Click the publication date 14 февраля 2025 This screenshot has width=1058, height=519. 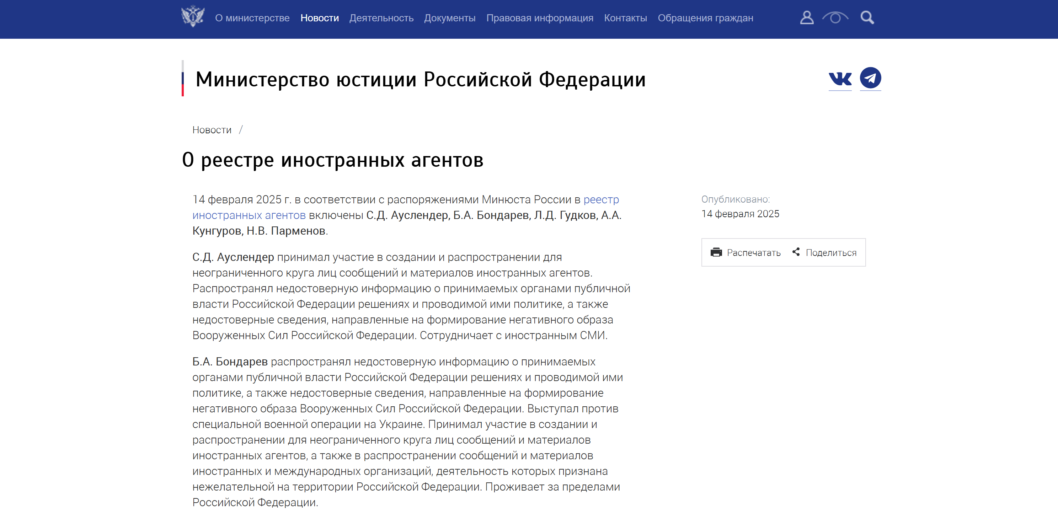(740, 214)
